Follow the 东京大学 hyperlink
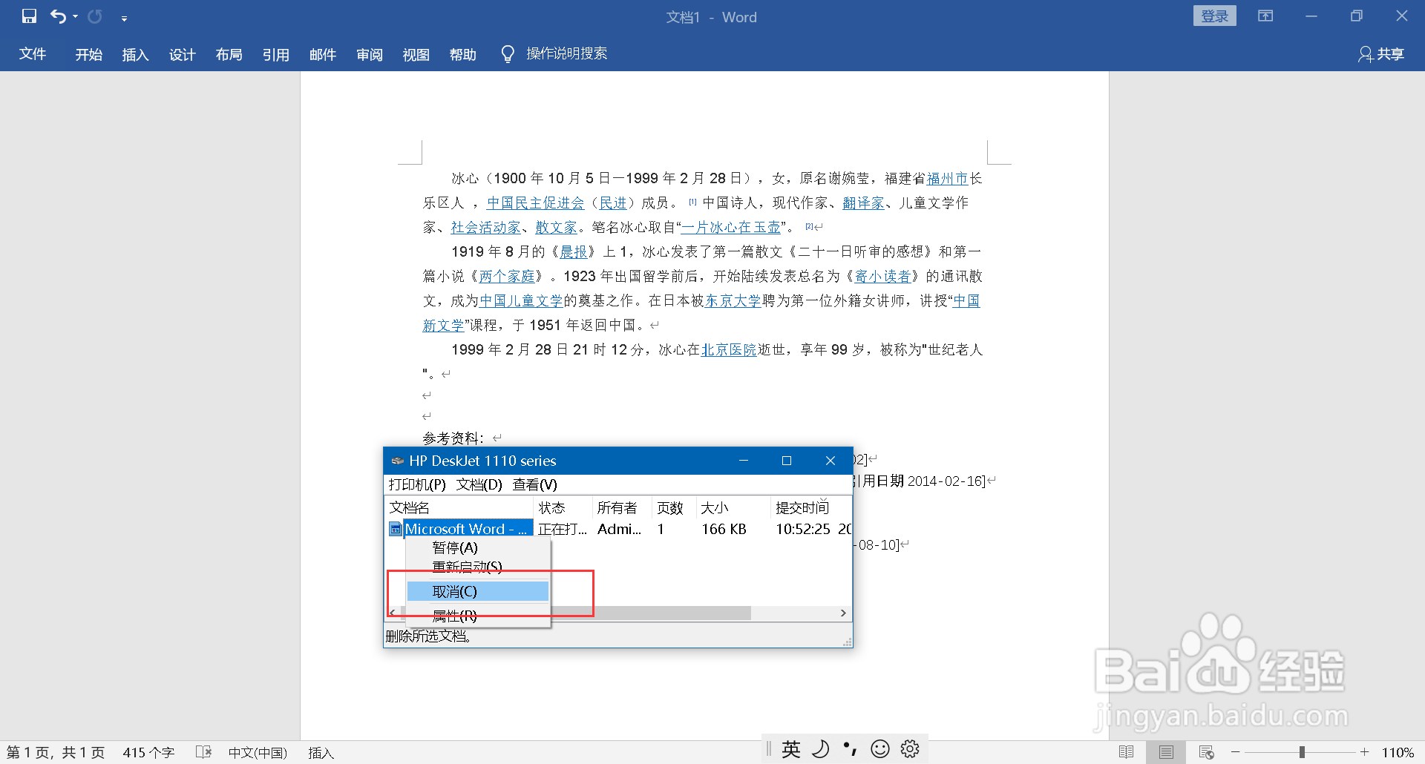 [x=733, y=301]
